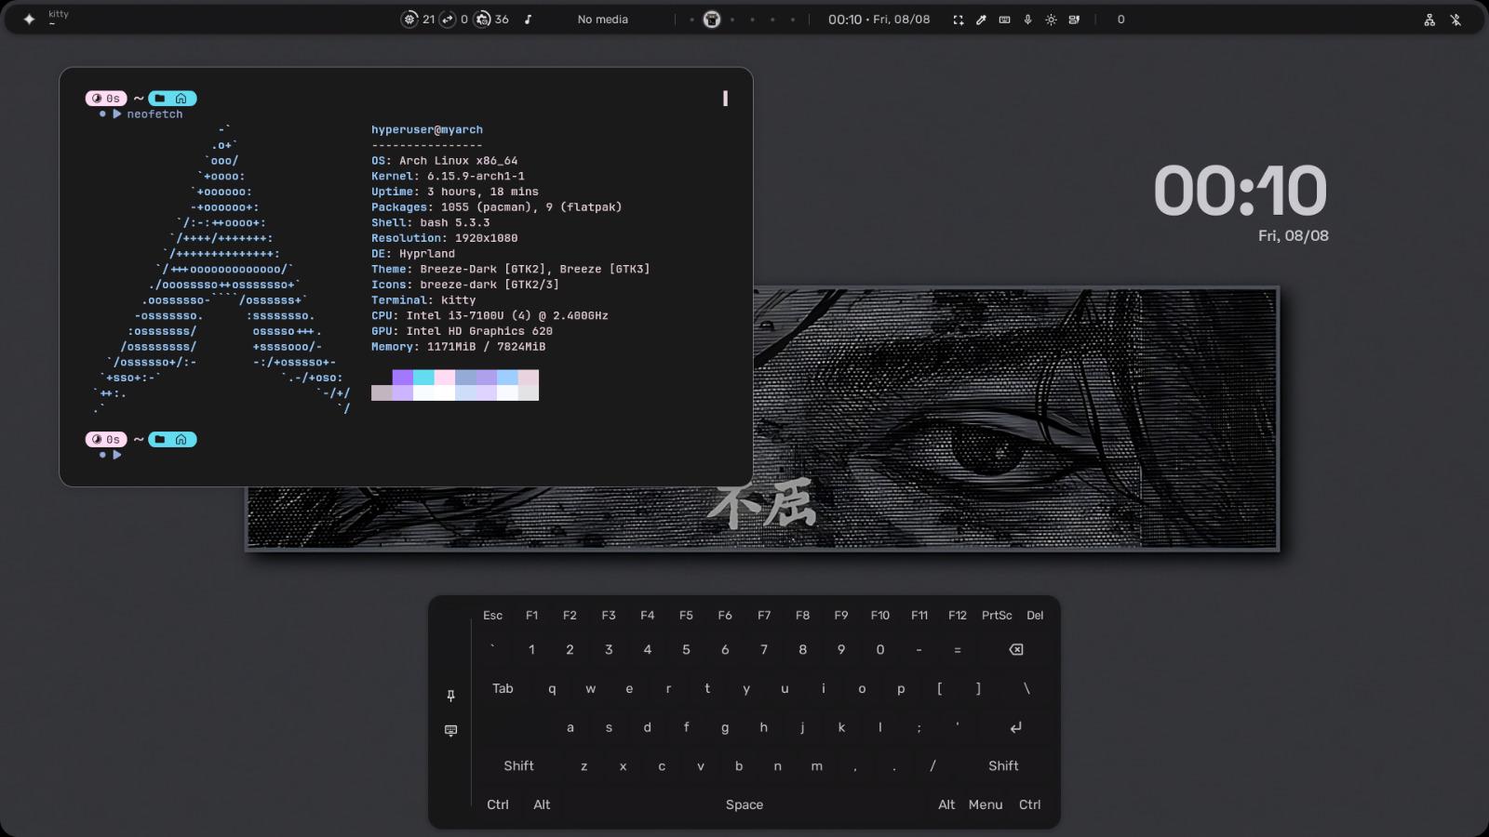1489x837 pixels.
Task: Click the purple swatch in neofetch palette
Action: click(403, 378)
